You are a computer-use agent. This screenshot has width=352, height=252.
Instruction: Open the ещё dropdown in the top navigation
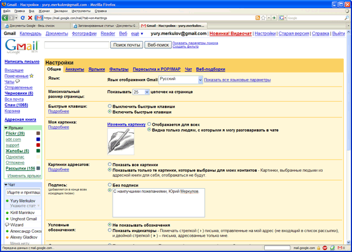pyautogui.click(x=137, y=33)
